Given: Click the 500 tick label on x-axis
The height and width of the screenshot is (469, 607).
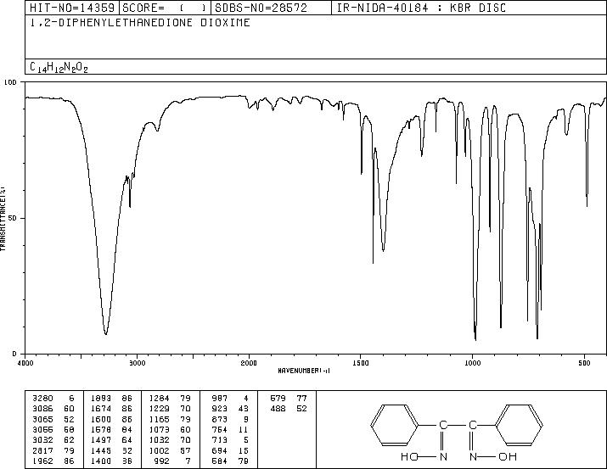Looking at the screenshot, I should [584, 363].
